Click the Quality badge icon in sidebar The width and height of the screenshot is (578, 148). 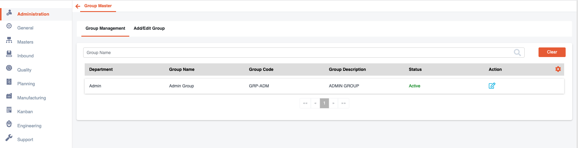9,68
